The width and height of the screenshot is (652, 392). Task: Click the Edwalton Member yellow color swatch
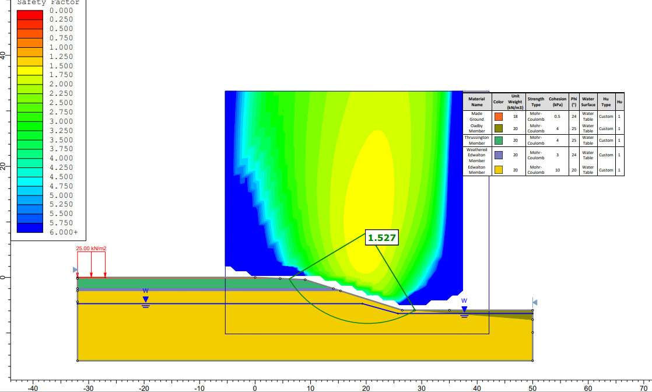click(498, 170)
